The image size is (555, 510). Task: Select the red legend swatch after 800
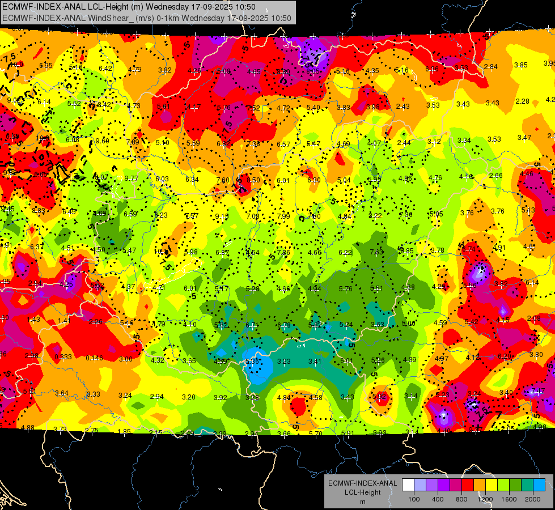coord(468,485)
